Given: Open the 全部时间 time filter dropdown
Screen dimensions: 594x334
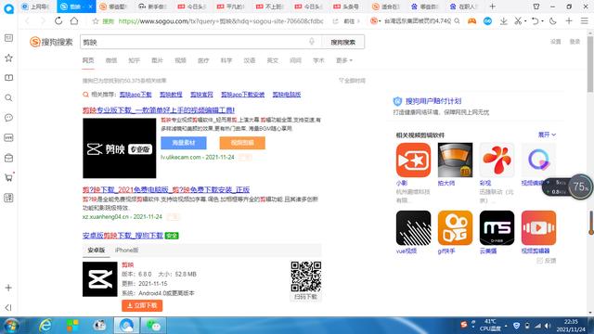Looking at the screenshot, I should (352, 81).
